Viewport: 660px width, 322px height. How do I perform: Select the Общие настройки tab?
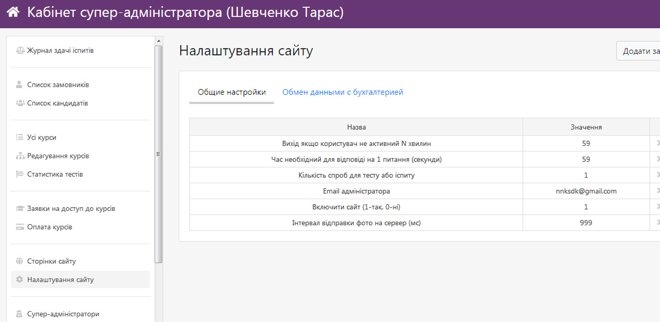[x=231, y=92]
